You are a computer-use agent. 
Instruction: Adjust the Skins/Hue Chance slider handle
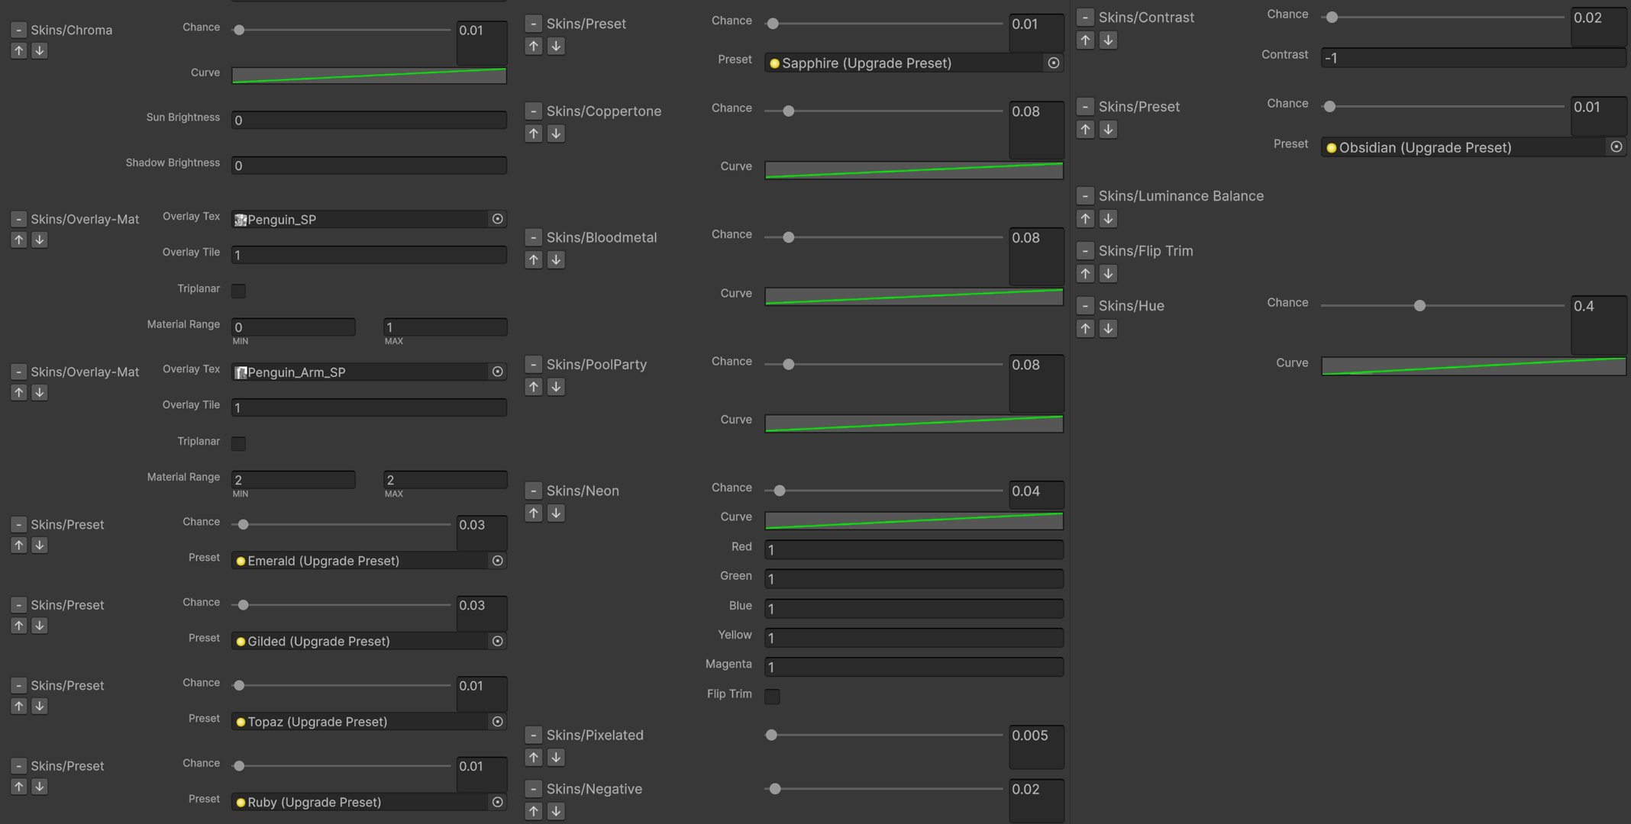1419,305
